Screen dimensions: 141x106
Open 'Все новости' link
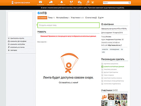(42, 42)
